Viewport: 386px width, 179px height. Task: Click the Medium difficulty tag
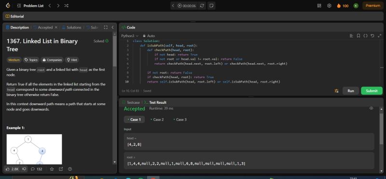14,60
